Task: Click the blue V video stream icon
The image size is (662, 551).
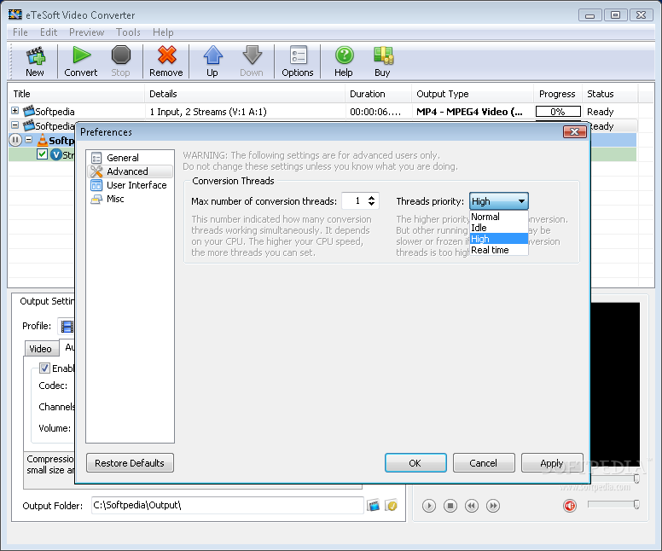Action: tap(56, 154)
